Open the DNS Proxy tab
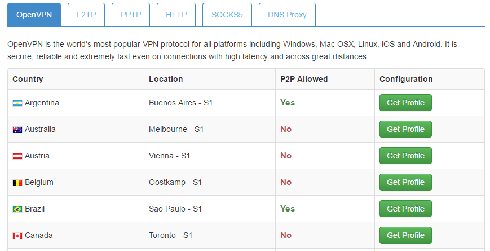This screenshot has height=251, width=490. pos(287,15)
